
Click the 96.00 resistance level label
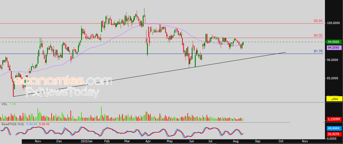coord(318,35)
